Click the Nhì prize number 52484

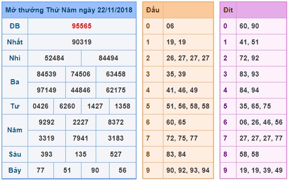coord(54,58)
